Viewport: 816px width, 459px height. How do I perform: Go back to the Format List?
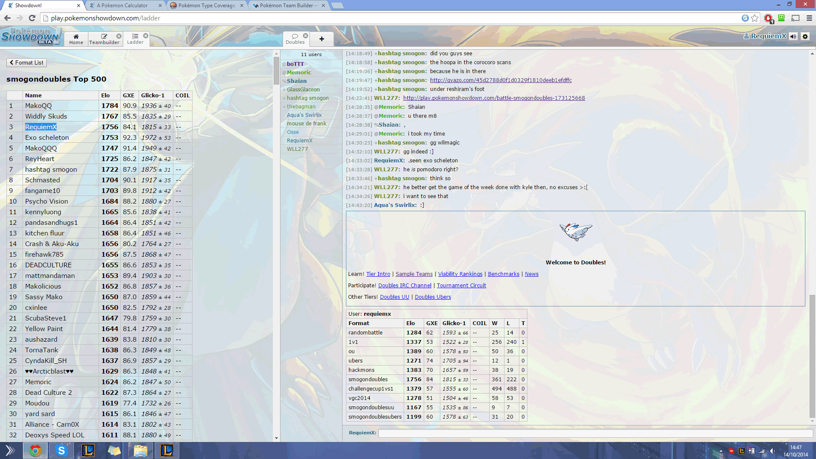click(26, 62)
